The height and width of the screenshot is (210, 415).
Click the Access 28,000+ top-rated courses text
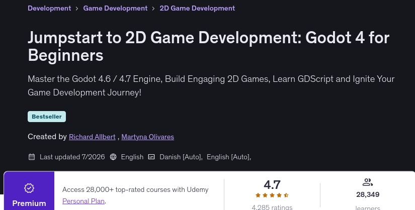tap(135, 189)
